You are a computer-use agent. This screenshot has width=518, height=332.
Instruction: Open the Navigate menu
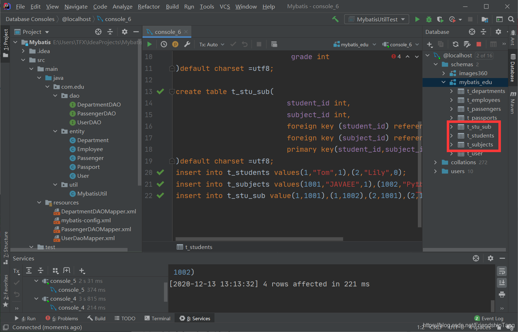[x=76, y=6]
